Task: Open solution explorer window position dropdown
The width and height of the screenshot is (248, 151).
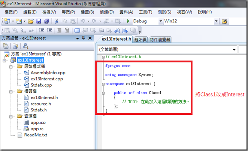Action: (x=78, y=38)
